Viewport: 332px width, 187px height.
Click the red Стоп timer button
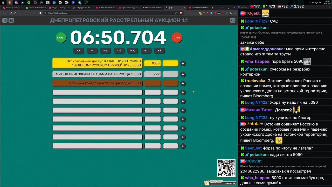[x=177, y=38]
